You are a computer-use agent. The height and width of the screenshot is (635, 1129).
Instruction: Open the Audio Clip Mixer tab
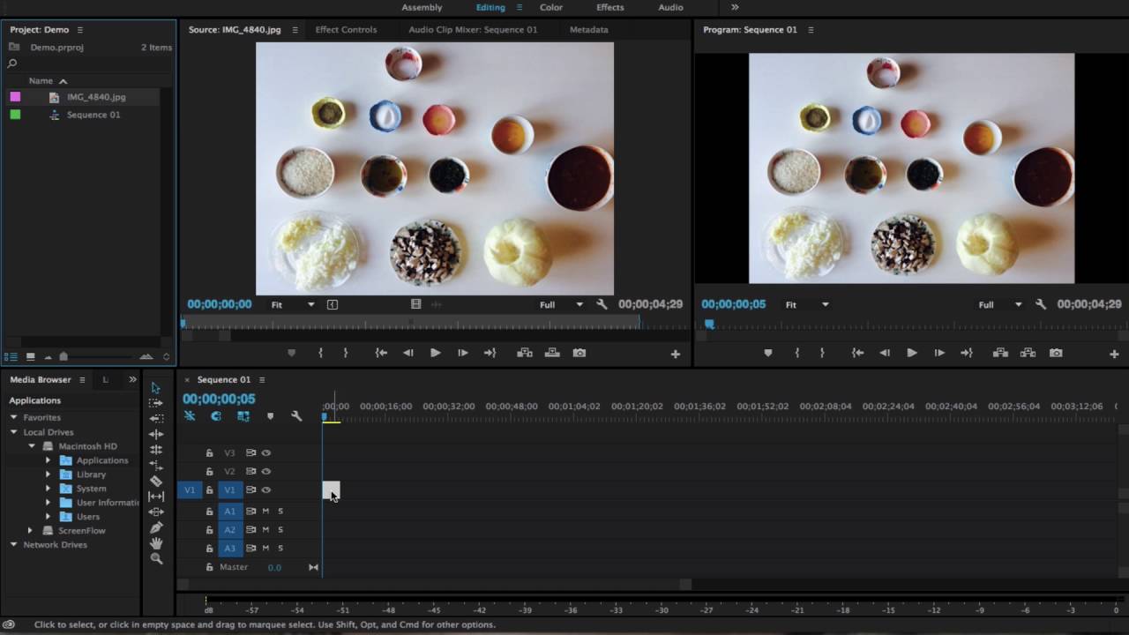coord(473,29)
